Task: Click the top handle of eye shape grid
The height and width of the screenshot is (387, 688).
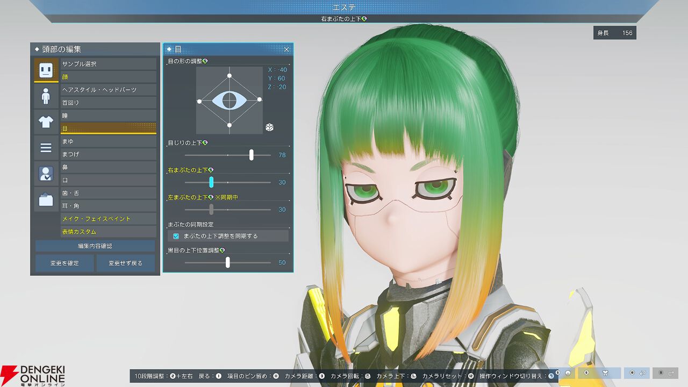Action: (230, 76)
